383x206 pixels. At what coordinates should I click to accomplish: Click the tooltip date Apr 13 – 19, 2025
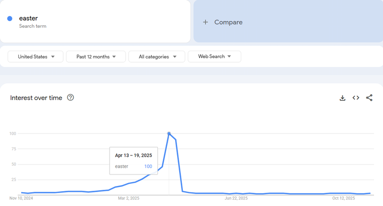[x=134, y=155]
